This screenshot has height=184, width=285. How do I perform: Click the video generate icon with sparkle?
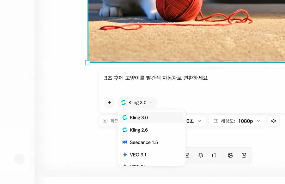244,155
